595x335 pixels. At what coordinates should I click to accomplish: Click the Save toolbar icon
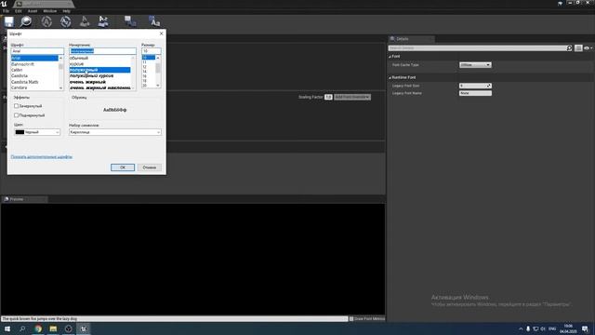pyautogui.click(x=8, y=21)
